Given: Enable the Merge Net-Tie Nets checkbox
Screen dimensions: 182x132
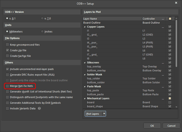Looking at the screenshot, I should (8, 86).
